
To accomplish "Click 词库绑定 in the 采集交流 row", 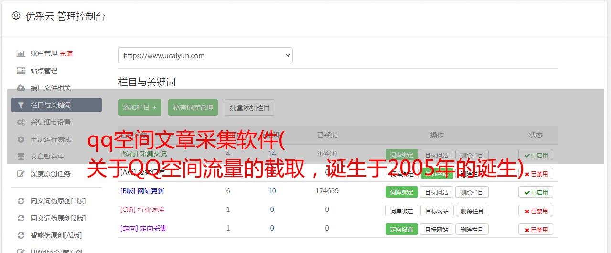I will [402, 155].
